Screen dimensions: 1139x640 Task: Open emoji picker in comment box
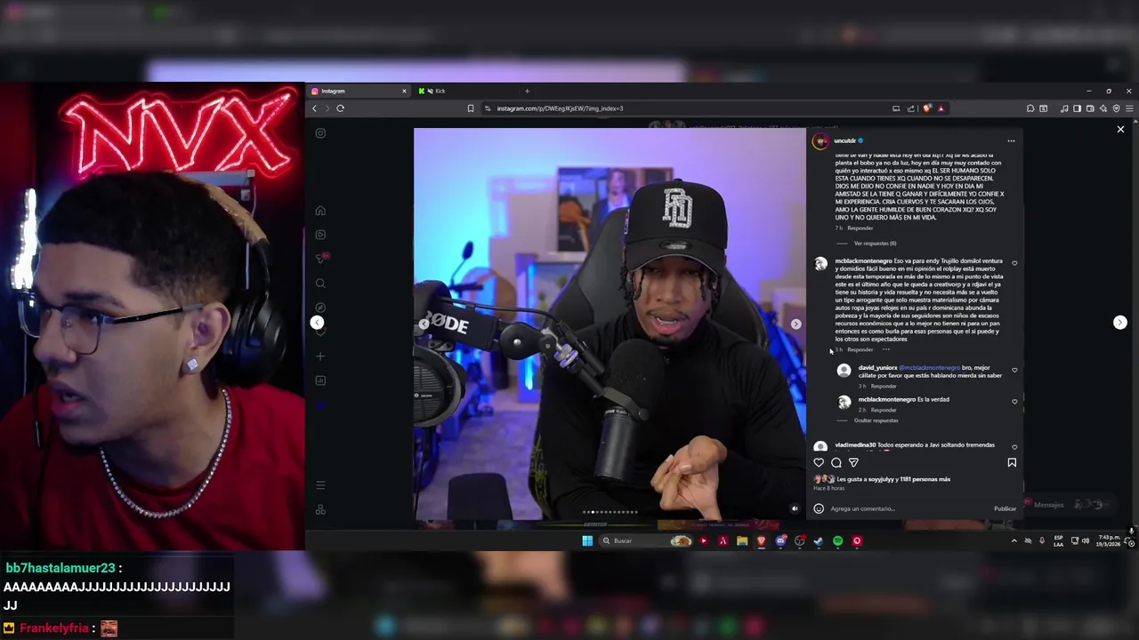(x=819, y=508)
